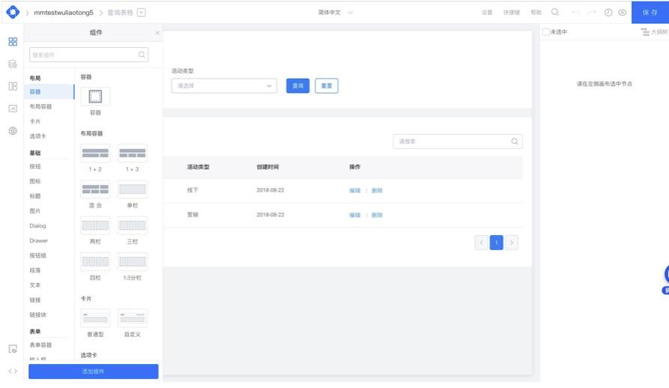Click the 保存 save button
The image size is (669, 388).
[x=650, y=13]
